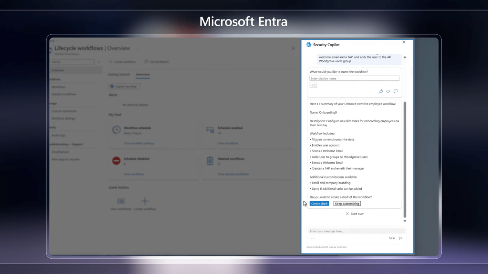
Task: Give thumbs down feedback on workflow name prompt
Action: (x=388, y=91)
